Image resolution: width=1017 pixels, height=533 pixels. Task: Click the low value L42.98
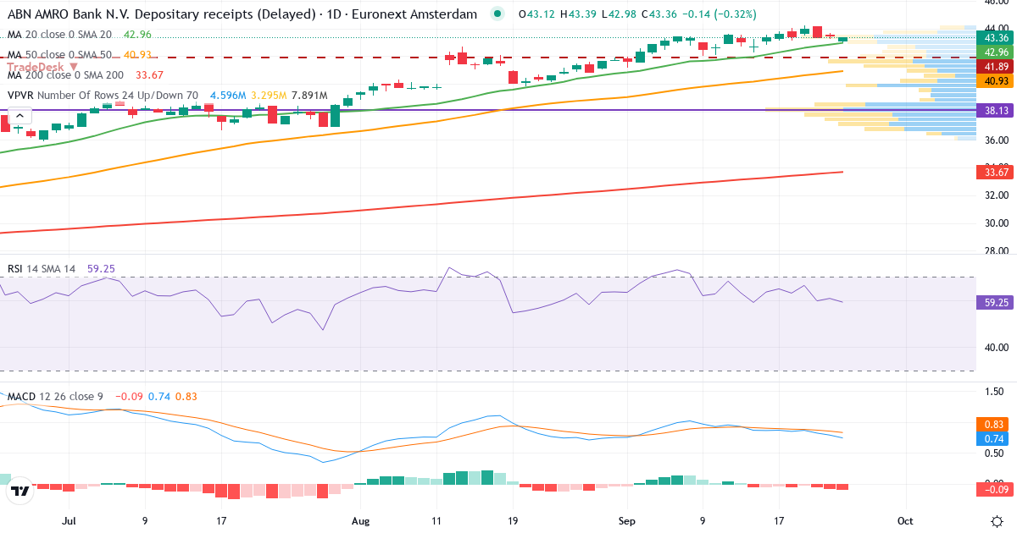click(x=617, y=14)
